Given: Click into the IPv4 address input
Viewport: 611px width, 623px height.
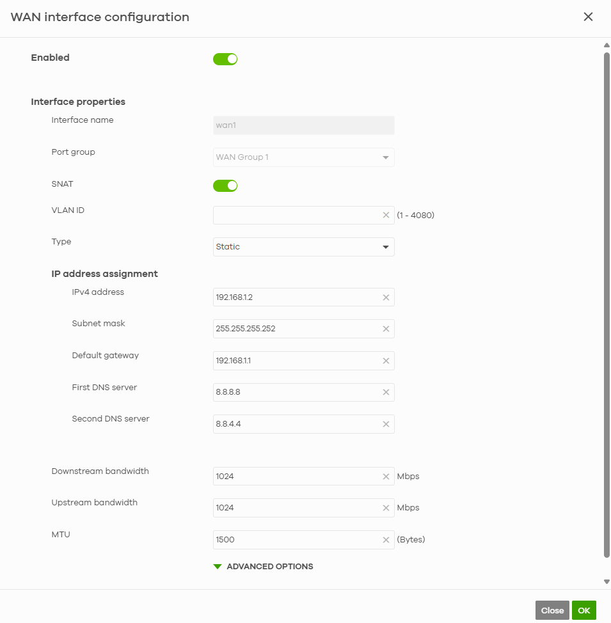Looking at the screenshot, I should [298, 297].
